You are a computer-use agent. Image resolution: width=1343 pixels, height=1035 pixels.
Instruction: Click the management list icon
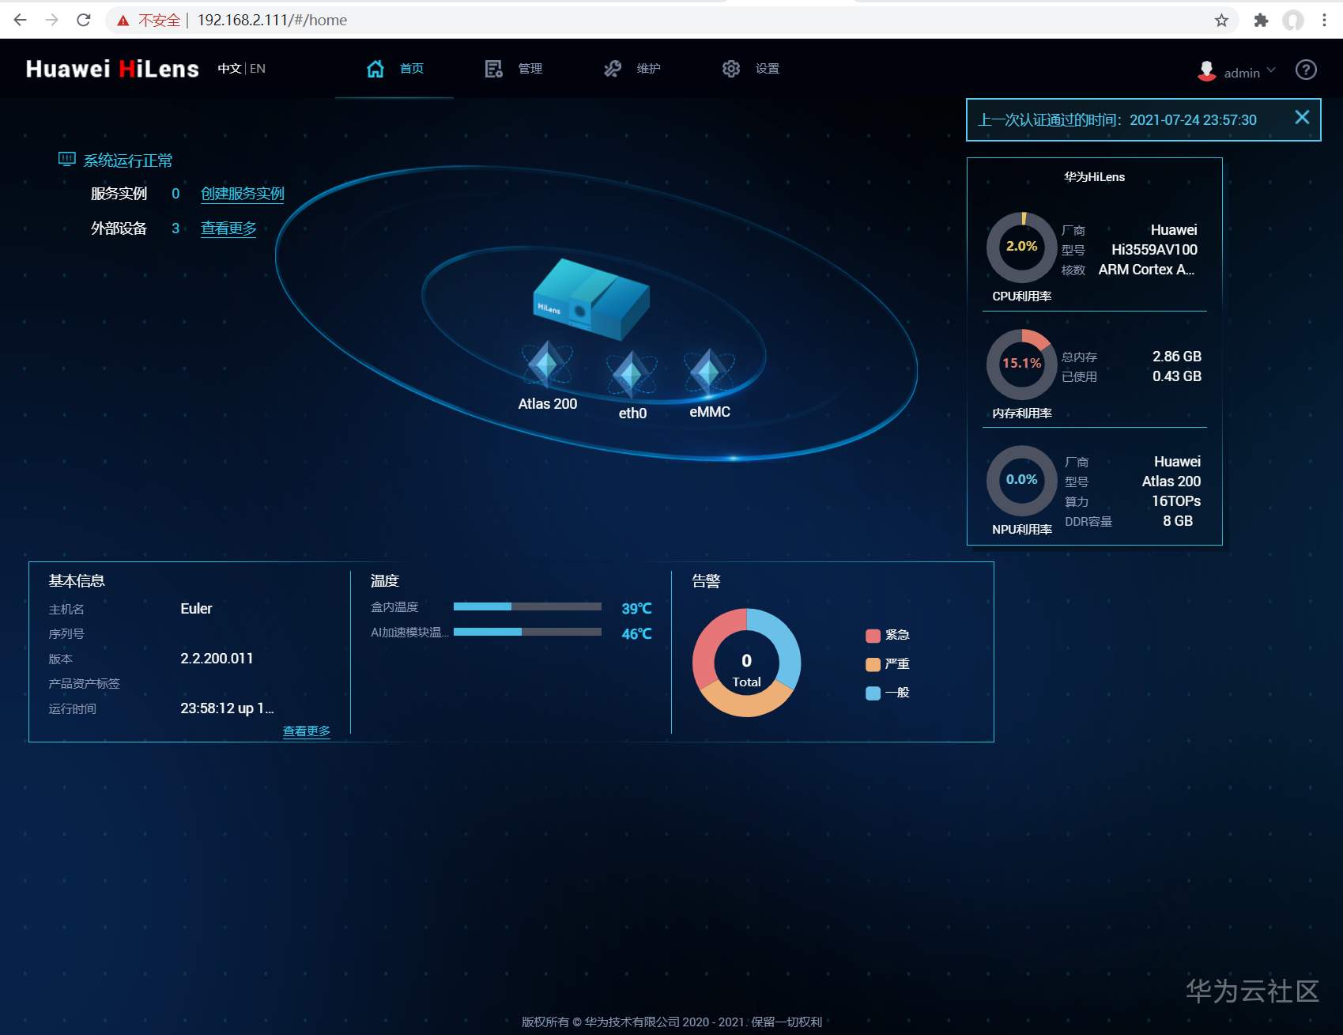(494, 69)
